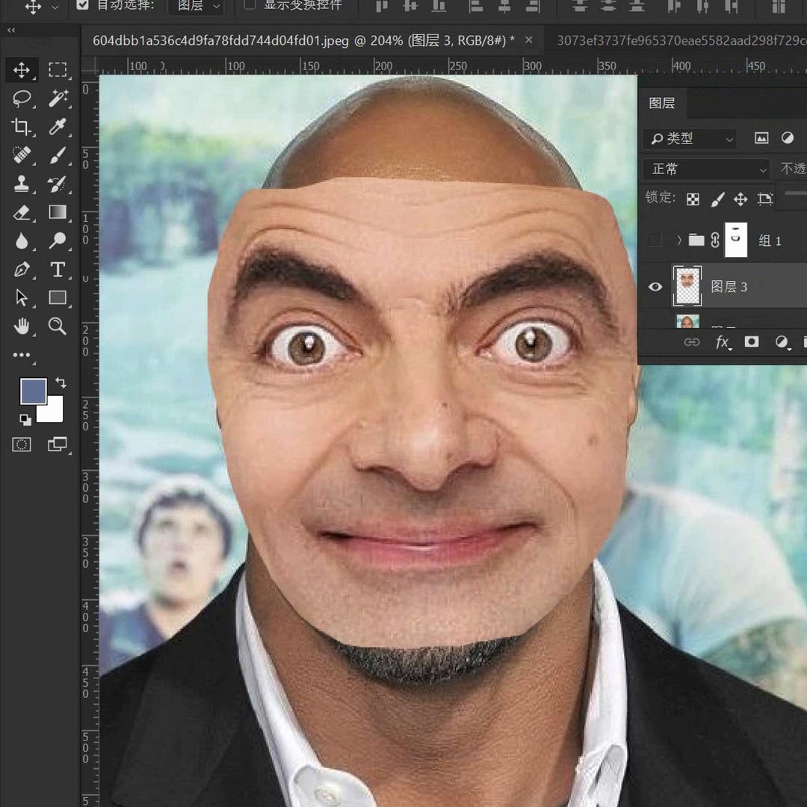Pick the Clone Stamp tool
The width and height of the screenshot is (807, 807).
[22, 184]
